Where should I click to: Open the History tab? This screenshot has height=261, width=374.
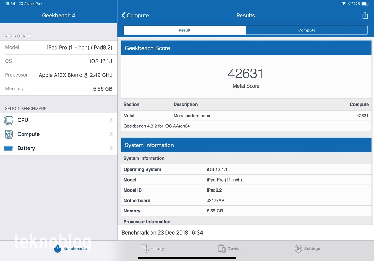click(x=157, y=249)
